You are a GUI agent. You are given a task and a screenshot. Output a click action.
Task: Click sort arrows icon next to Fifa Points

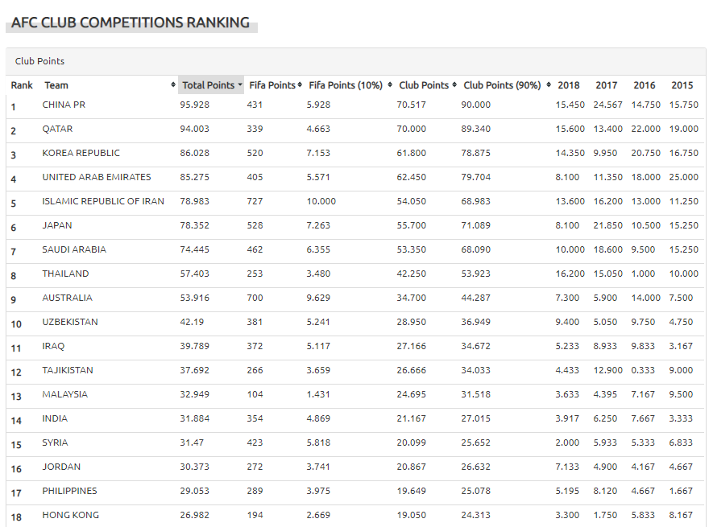click(x=300, y=85)
